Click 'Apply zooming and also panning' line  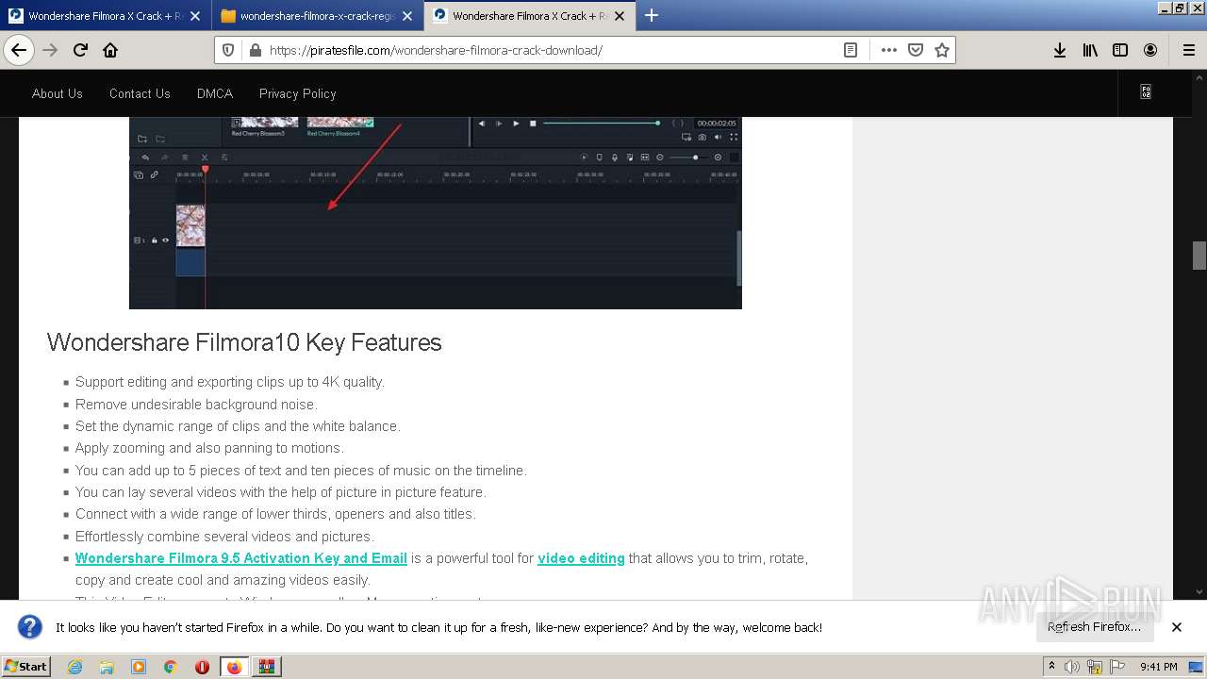tap(209, 448)
